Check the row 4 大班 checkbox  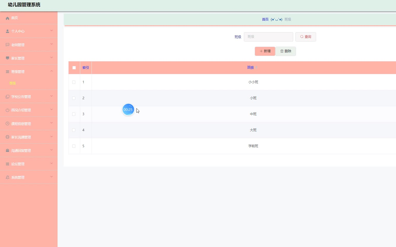coord(74,130)
